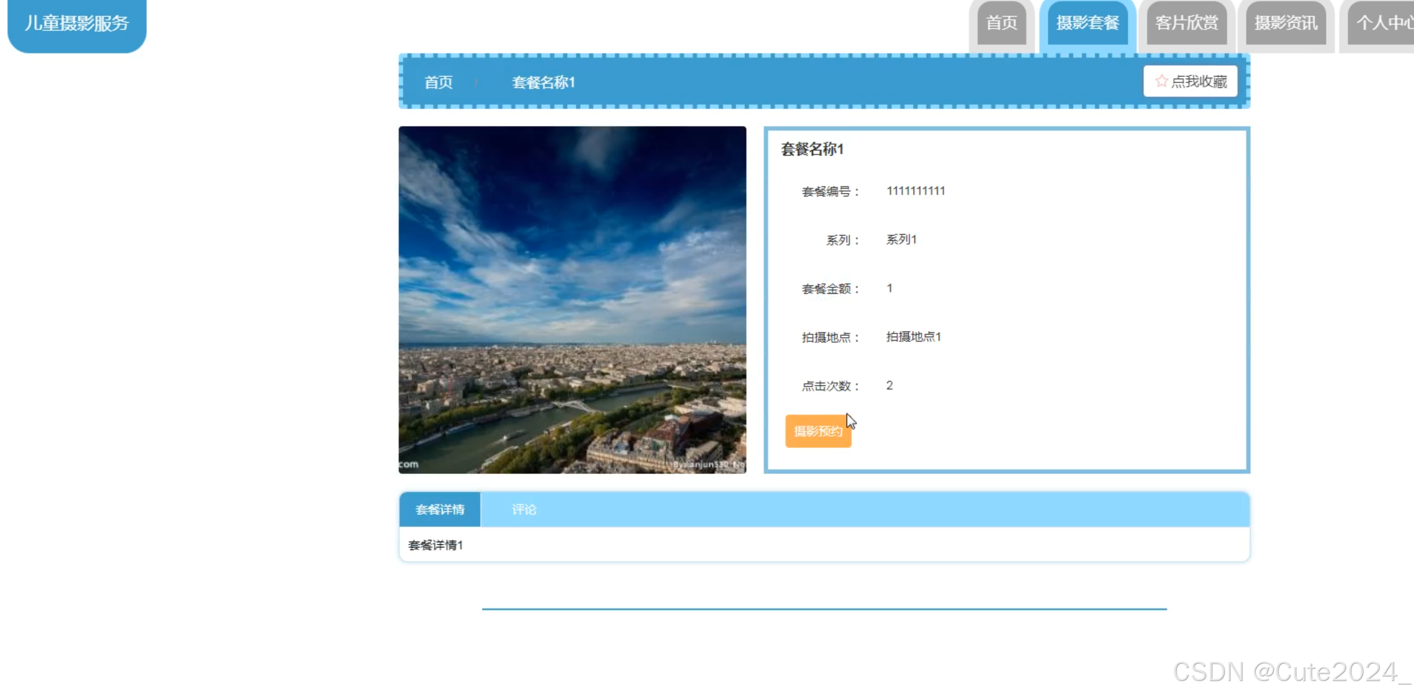
Task: Open the 首页 navigation tab
Action: click(1001, 23)
